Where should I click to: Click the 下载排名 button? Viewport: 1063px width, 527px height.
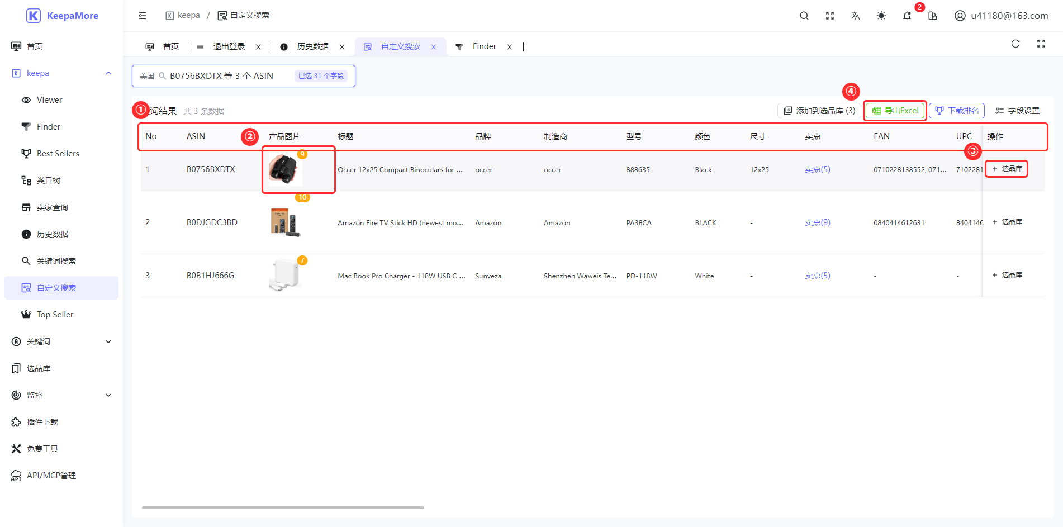click(957, 111)
